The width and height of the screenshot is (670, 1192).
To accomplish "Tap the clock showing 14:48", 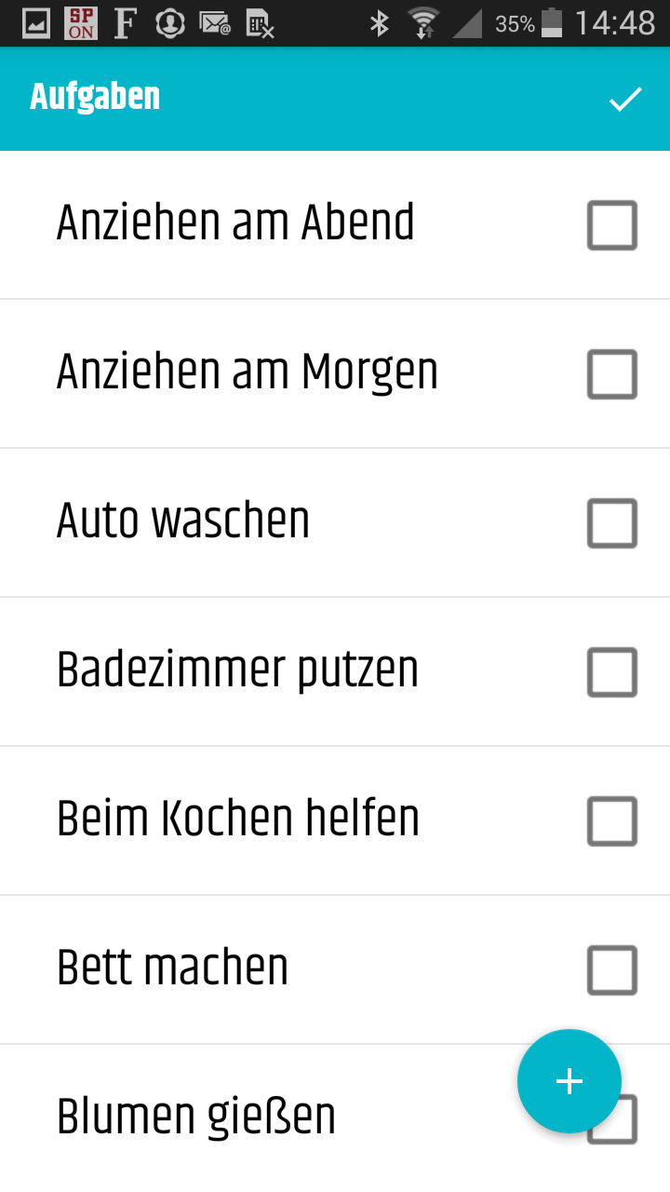I will [614, 23].
